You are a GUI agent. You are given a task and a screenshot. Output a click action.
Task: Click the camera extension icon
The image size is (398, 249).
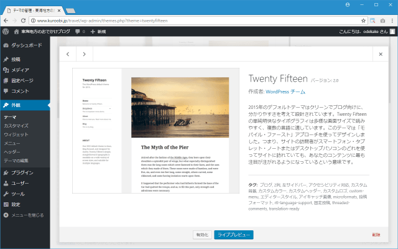(x=382, y=21)
